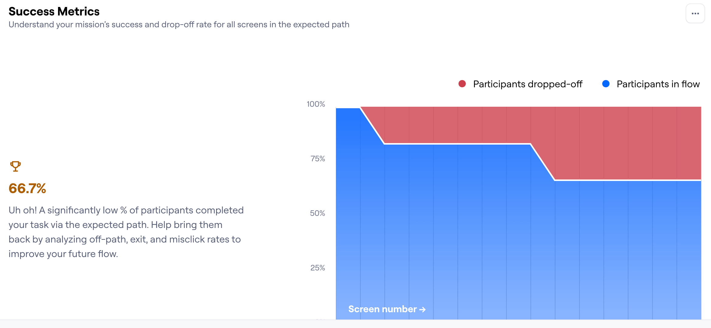
Task: Click the 100% y-axis label
Action: [x=316, y=104]
